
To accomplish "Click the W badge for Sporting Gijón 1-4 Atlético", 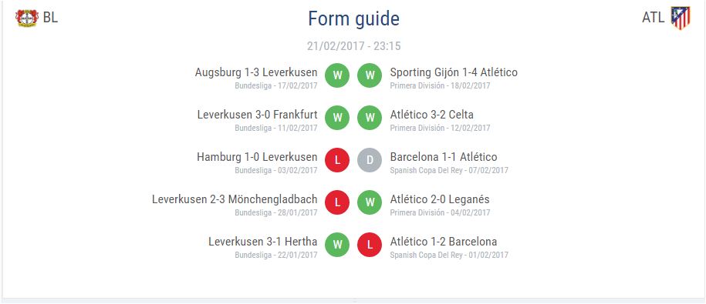I will 370,76.
